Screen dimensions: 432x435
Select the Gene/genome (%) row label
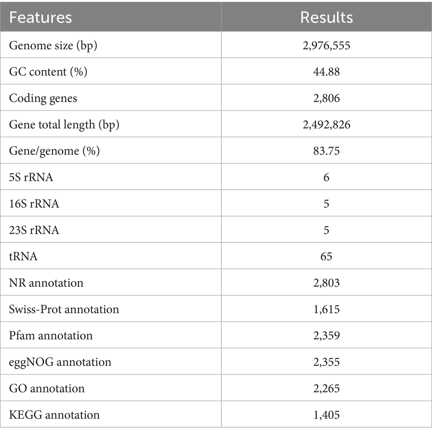pos(54,151)
